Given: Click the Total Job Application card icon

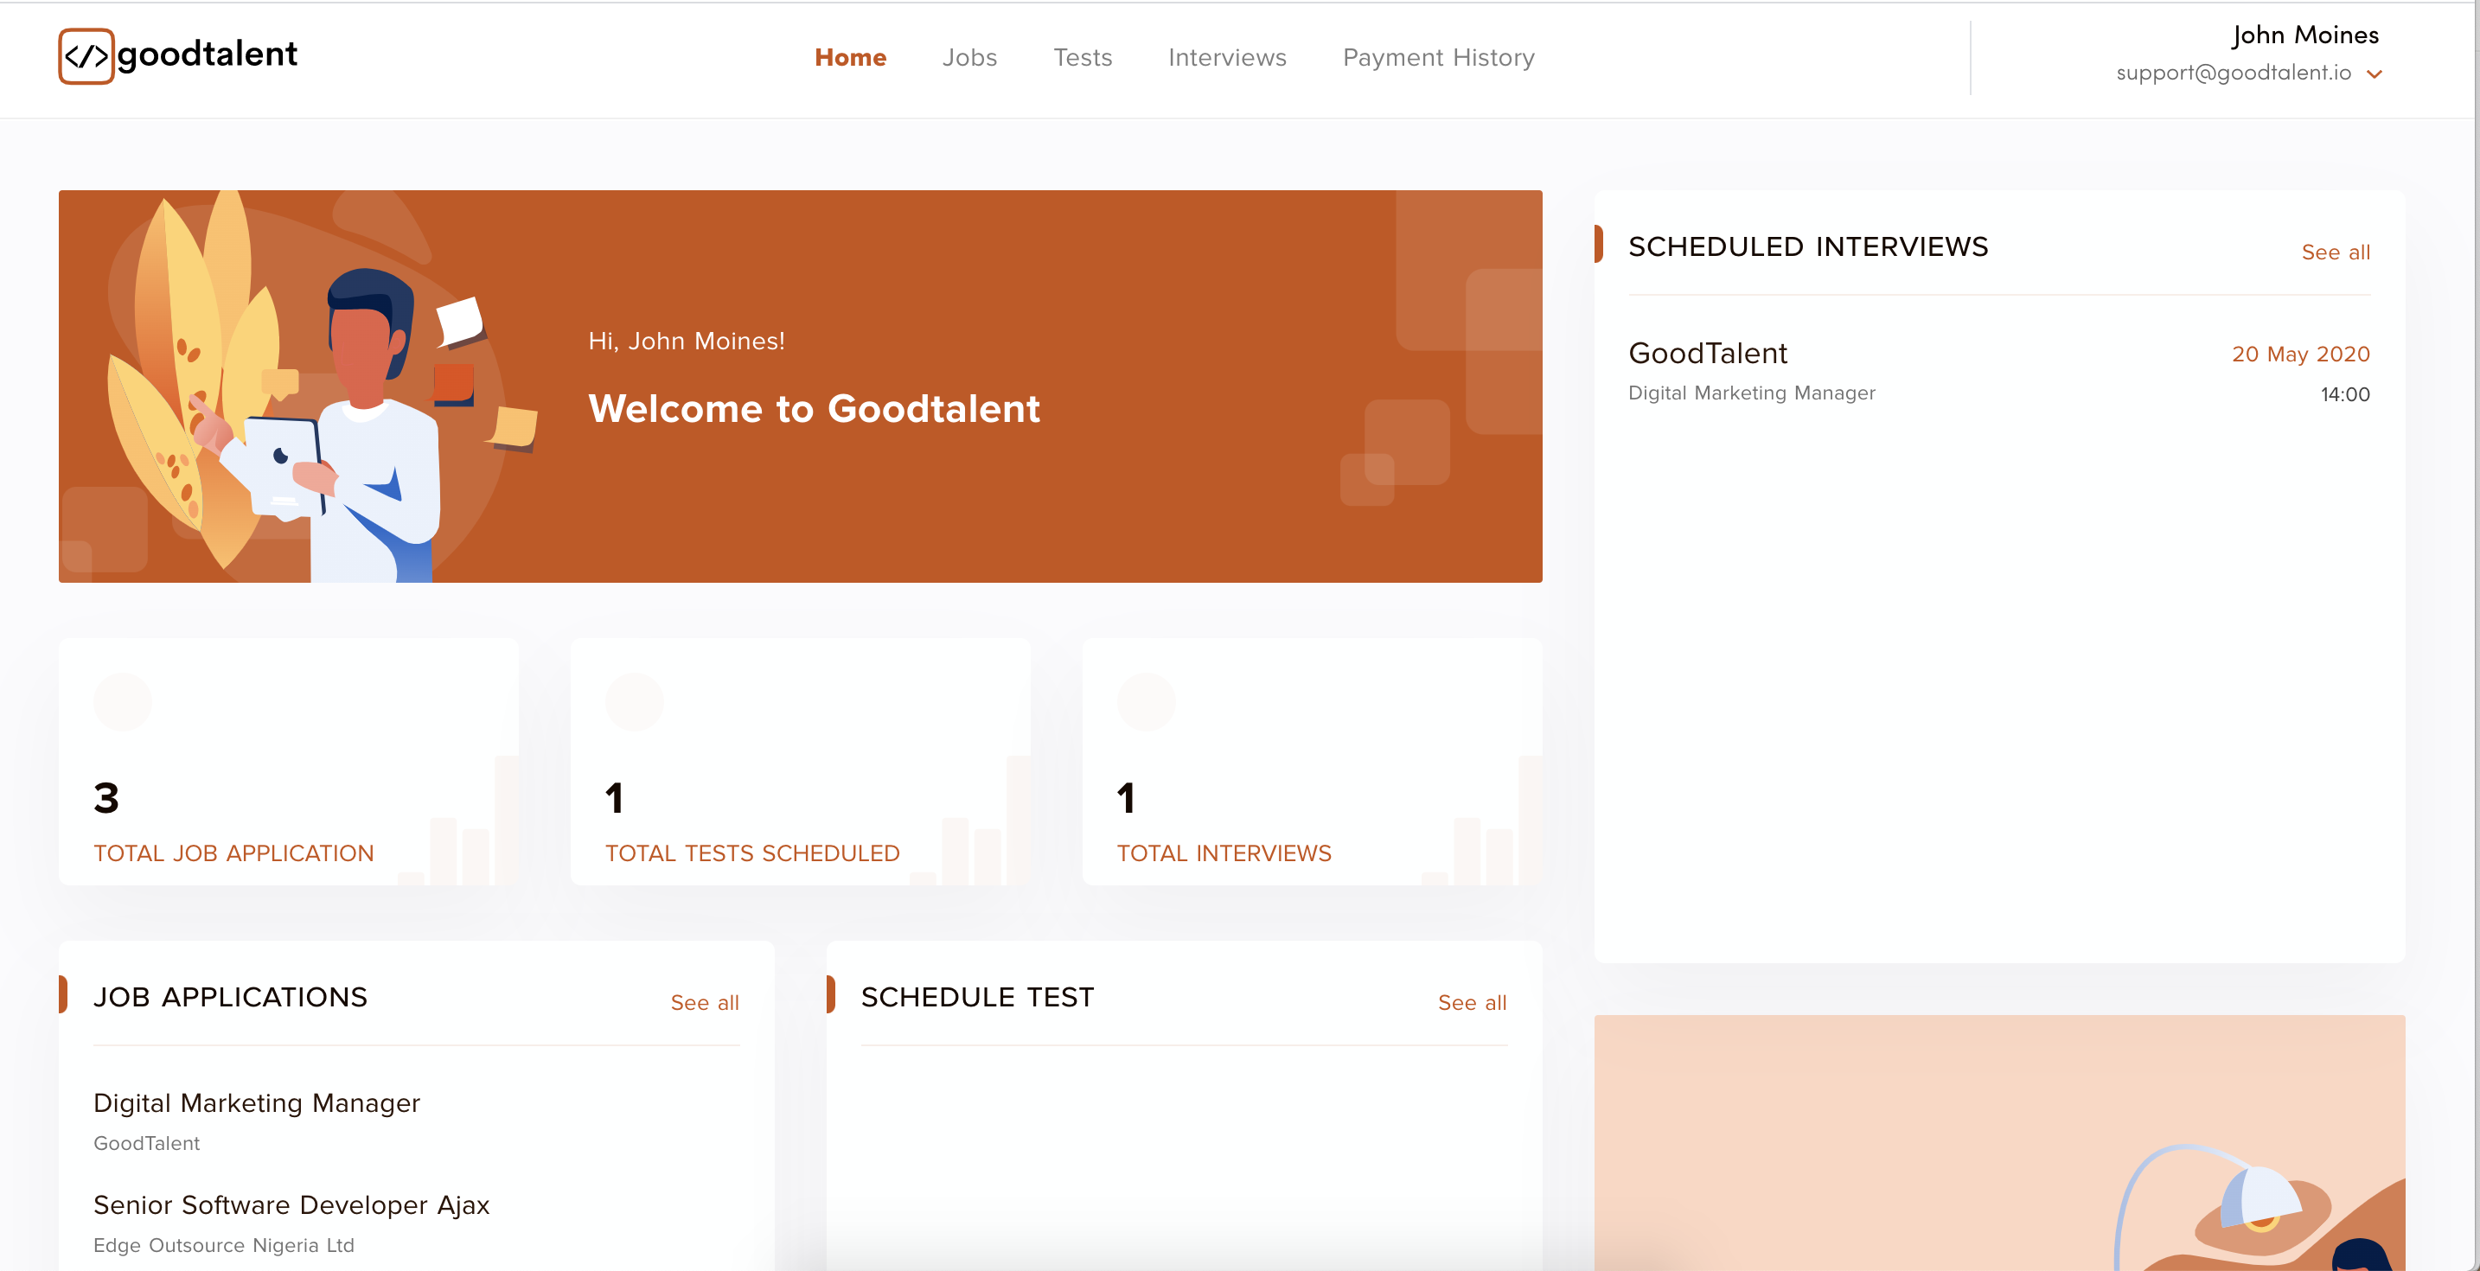Looking at the screenshot, I should 122,702.
